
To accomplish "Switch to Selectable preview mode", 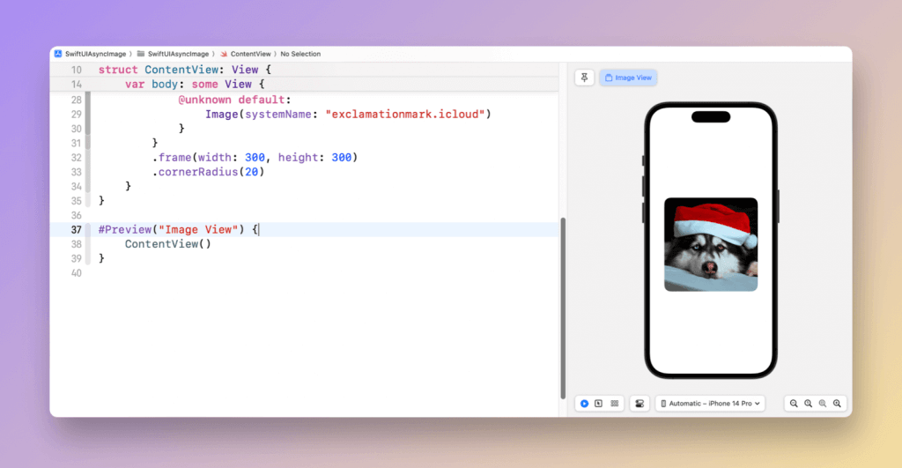I will (x=598, y=403).
